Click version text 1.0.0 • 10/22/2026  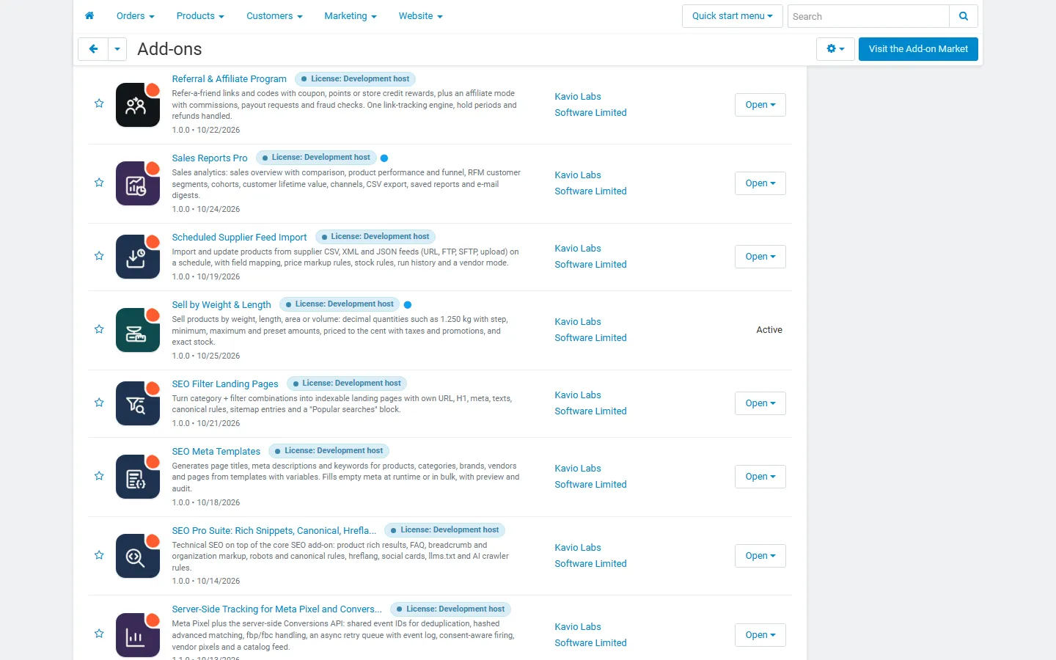[206, 131]
